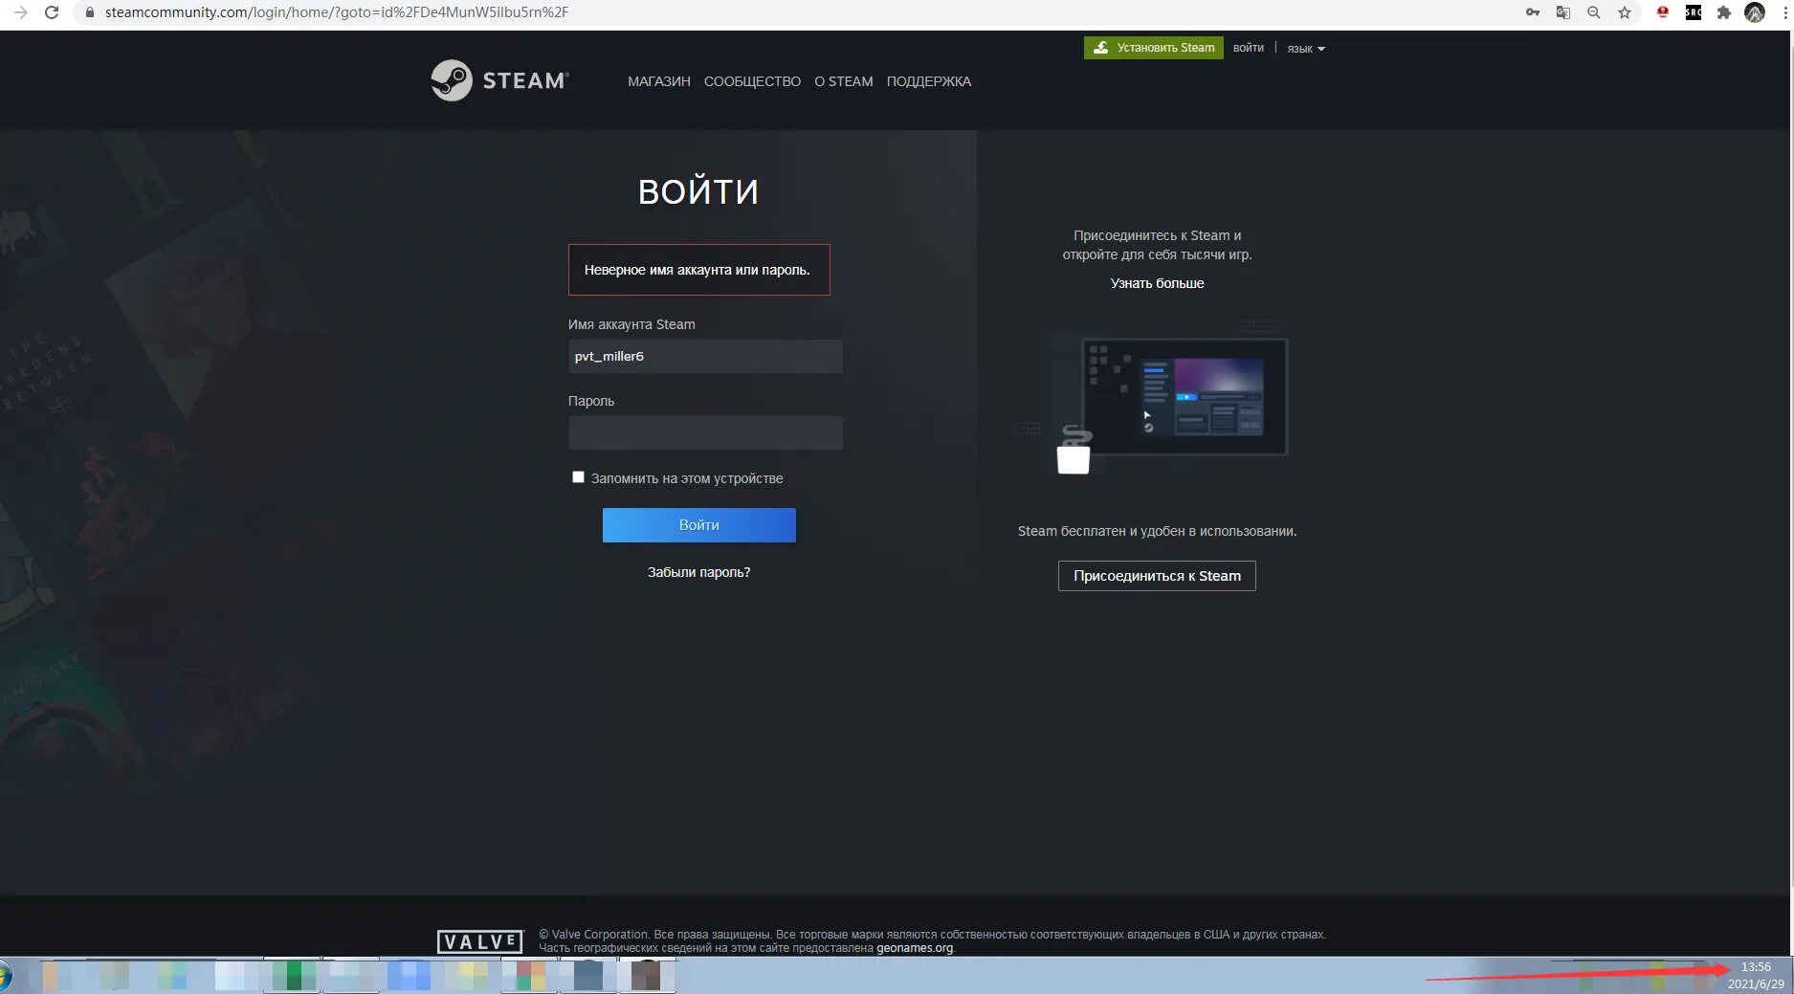Click the 'Забыли пароль?' link
This screenshot has width=1794, height=994.
[698, 572]
